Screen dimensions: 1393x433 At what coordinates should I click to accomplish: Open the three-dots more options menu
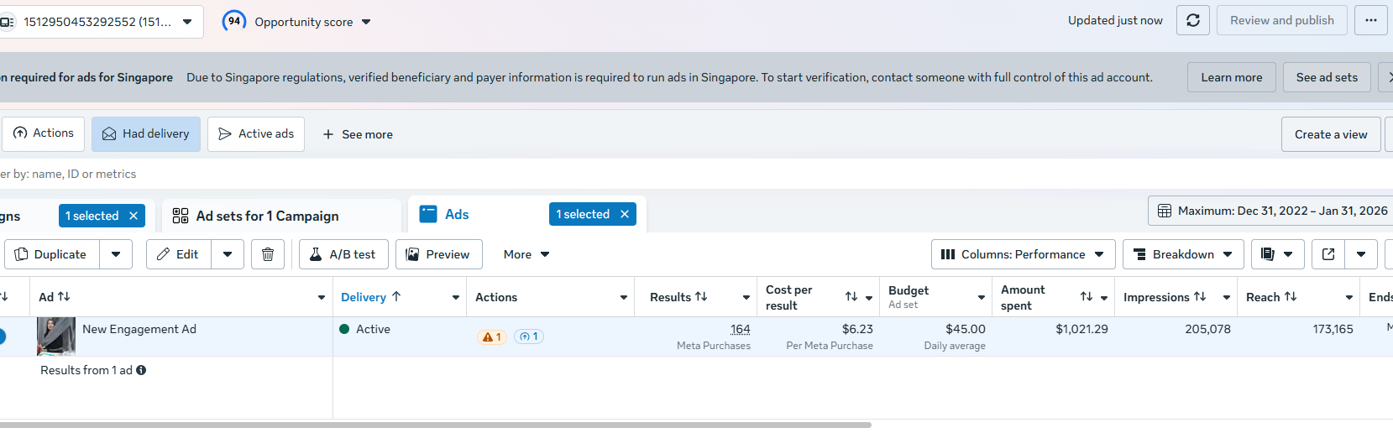(1370, 20)
